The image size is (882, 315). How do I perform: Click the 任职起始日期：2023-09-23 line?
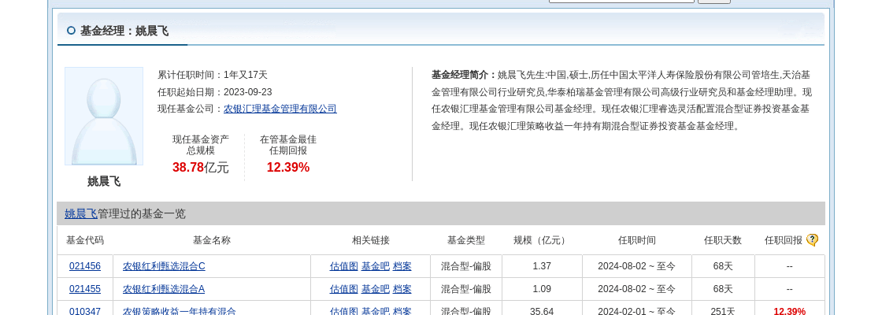click(214, 92)
